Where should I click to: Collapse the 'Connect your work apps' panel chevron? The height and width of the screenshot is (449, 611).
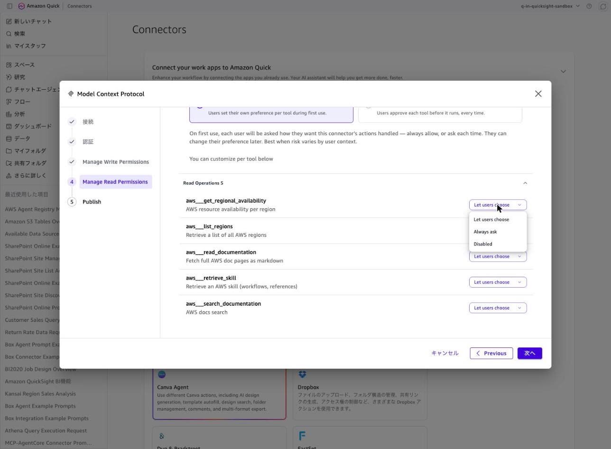click(x=563, y=72)
